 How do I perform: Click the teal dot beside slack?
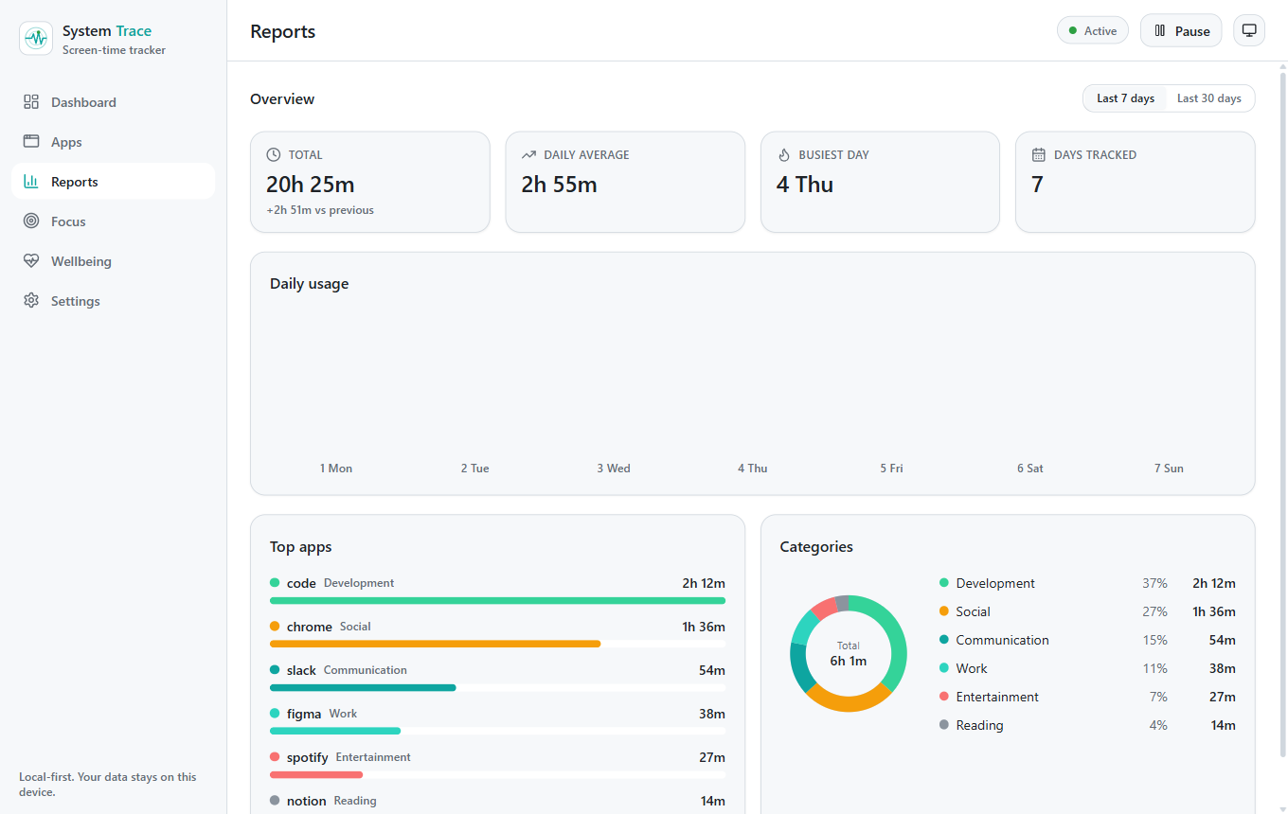point(275,670)
